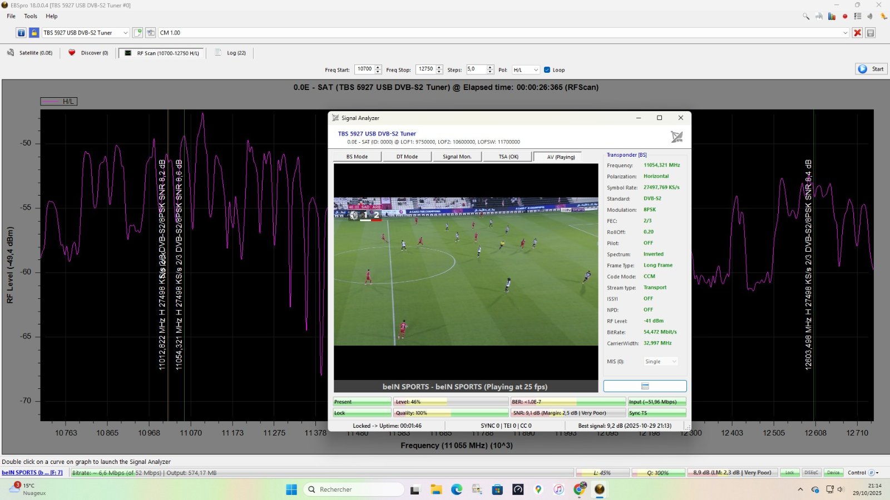890x500 pixels.
Task: Click the speaker audio icon
Action: [870, 16]
